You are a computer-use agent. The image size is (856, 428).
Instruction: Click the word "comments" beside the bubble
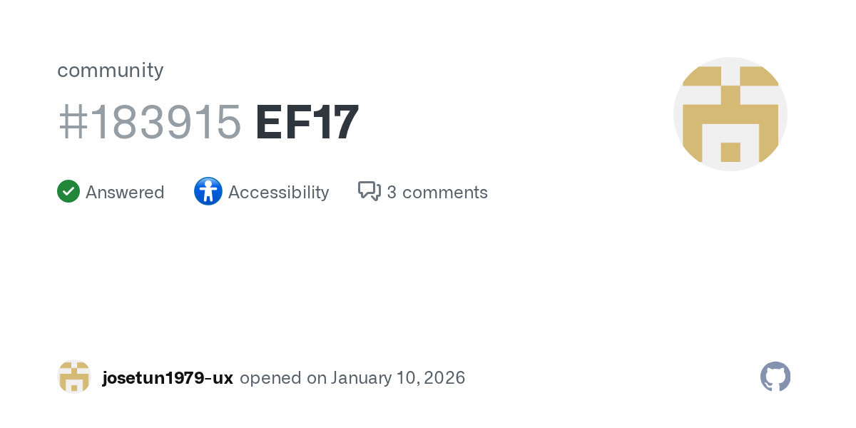point(445,193)
